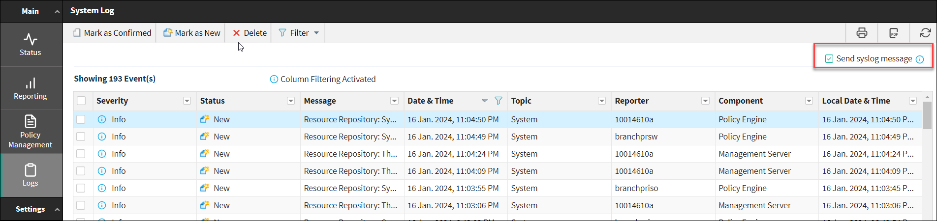Click the info icon beside Send syslog message
Screen dimensions: 937x221
click(920, 59)
